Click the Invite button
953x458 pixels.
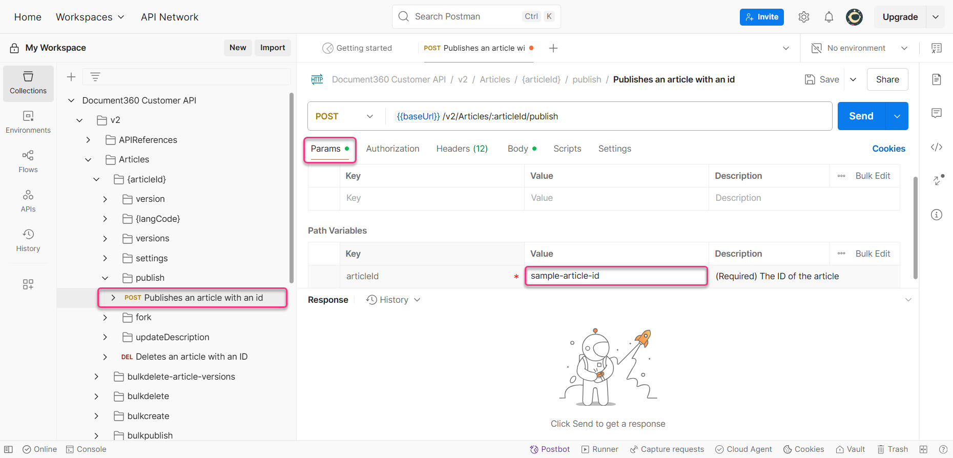(762, 17)
